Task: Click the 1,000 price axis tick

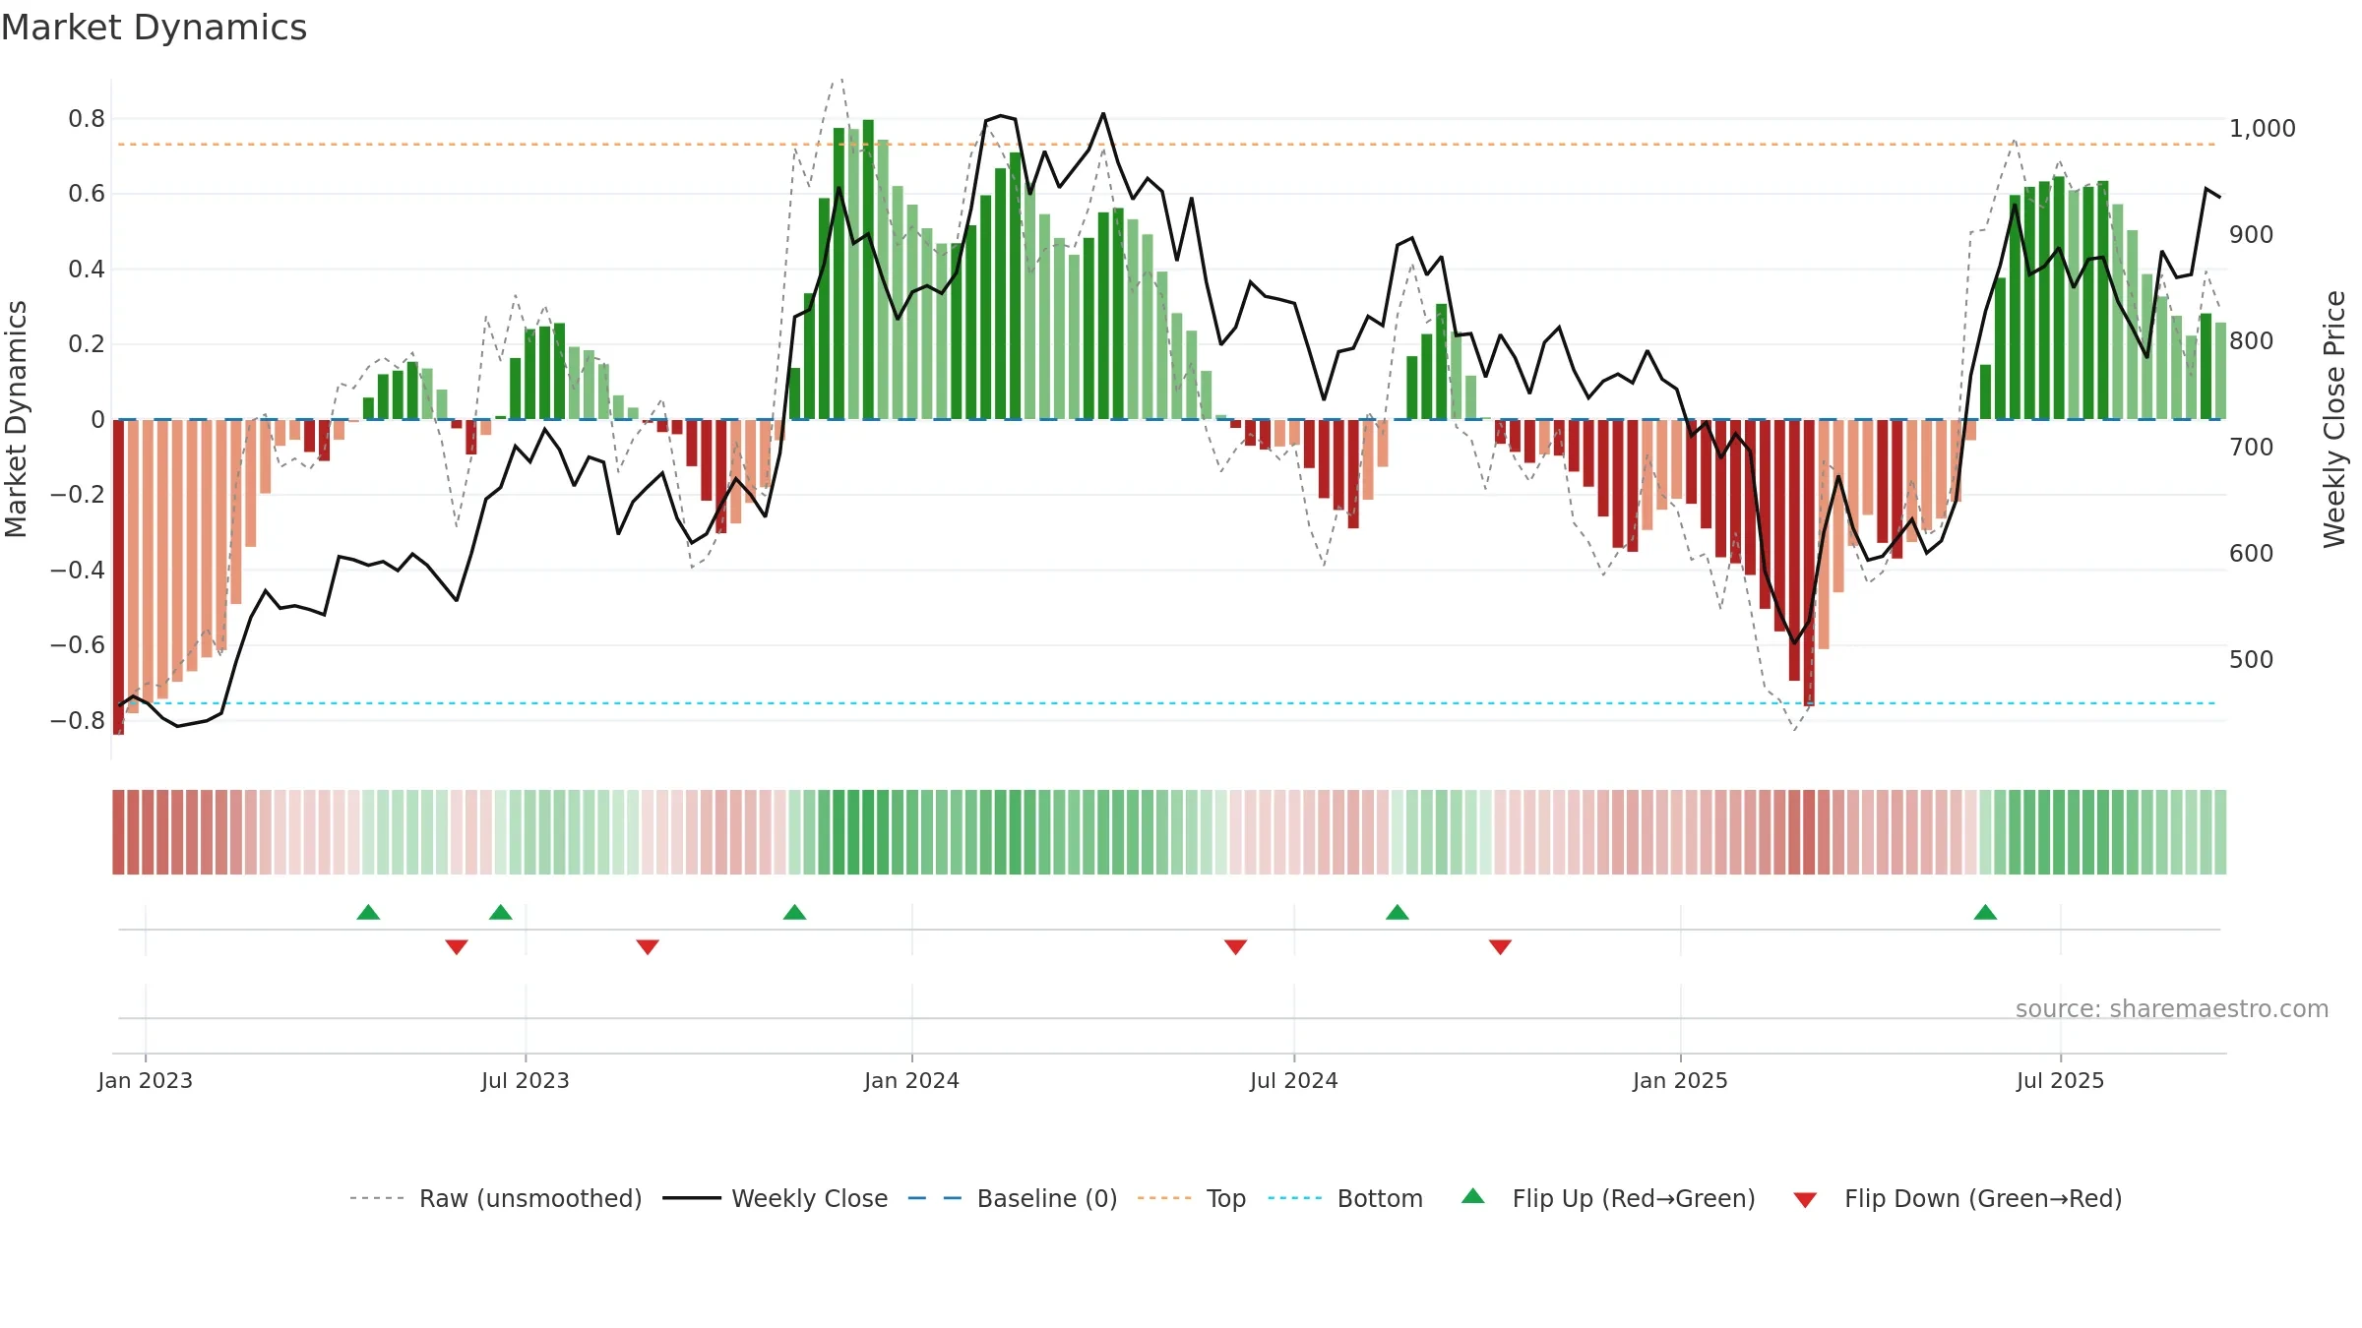Action: click(2263, 129)
